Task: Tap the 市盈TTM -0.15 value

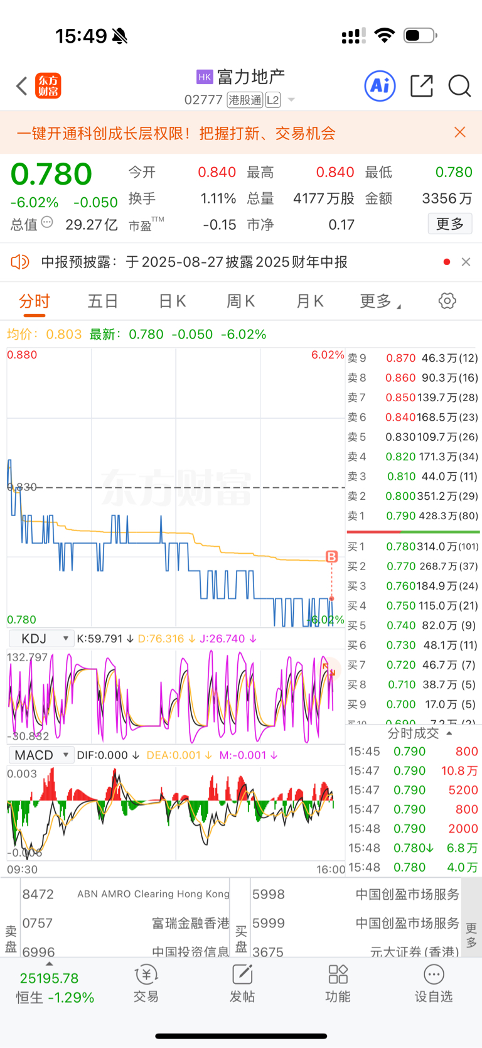Action: coord(220,225)
